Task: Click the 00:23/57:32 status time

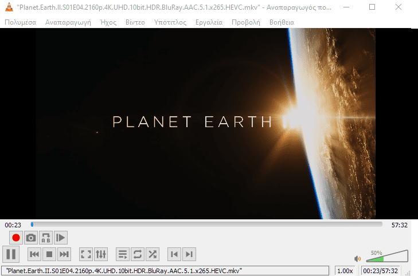Action: click(x=380, y=271)
